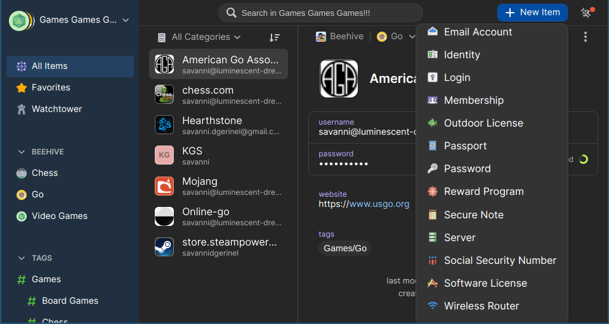Choose Login from new item menu
Image resolution: width=609 pixels, height=324 pixels.
[492, 77]
